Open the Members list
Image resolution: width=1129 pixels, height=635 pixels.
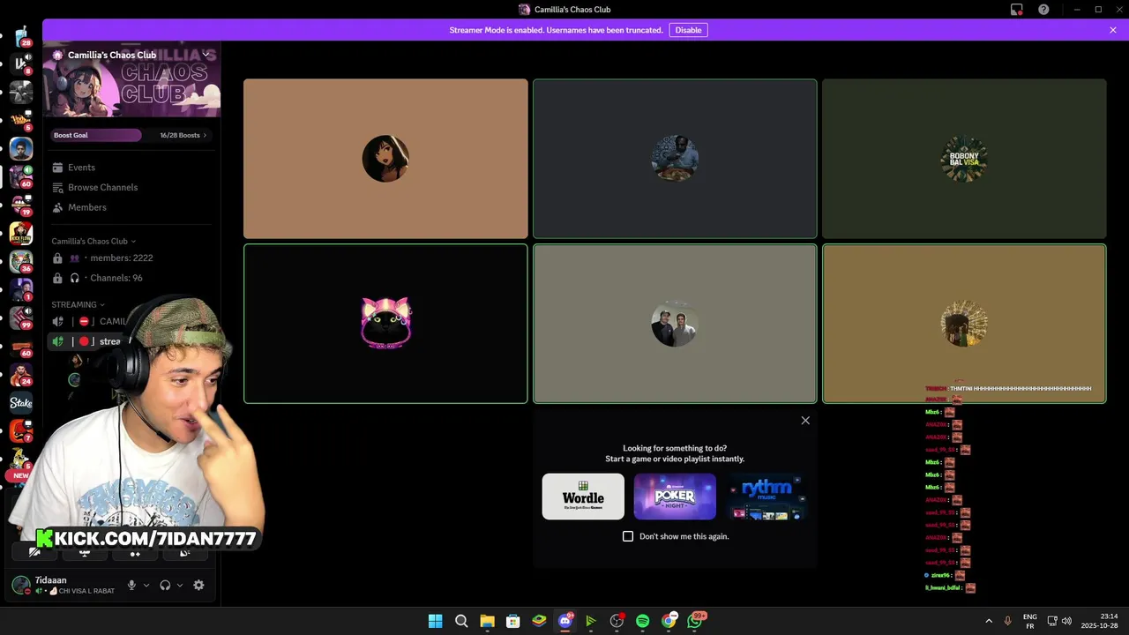coord(86,207)
